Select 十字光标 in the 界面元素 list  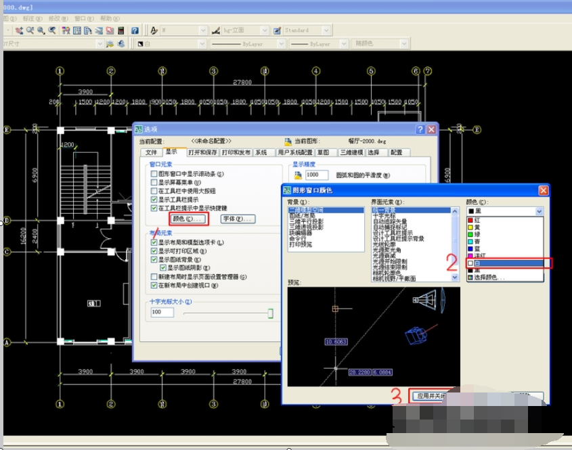coord(411,216)
